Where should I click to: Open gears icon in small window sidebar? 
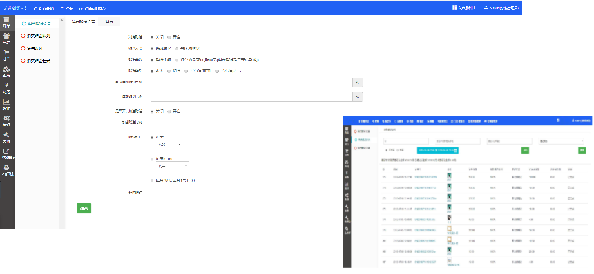tap(347, 196)
